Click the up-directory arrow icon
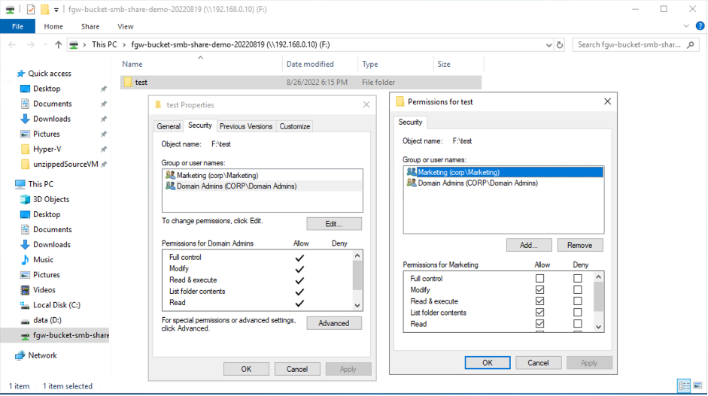This screenshot has height=396, width=708. 58,44
